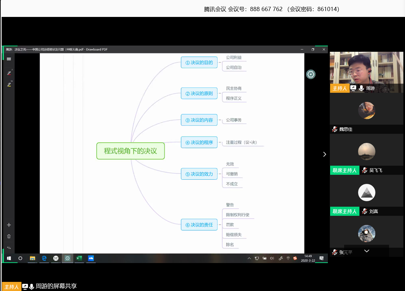Image resolution: width=405 pixels, height=291 pixels.
Task: Toggle muted microphone icon for 魏思佳
Action: tap(334, 129)
